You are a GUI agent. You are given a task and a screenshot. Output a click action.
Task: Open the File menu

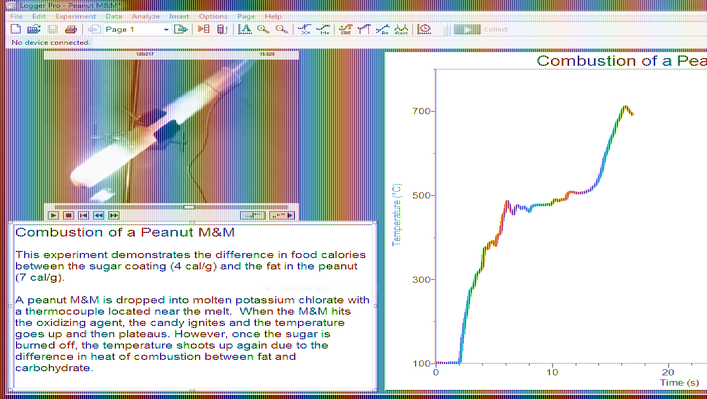coord(16,16)
